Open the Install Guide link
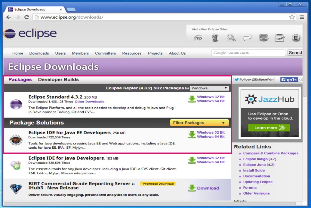 (254, 171)
